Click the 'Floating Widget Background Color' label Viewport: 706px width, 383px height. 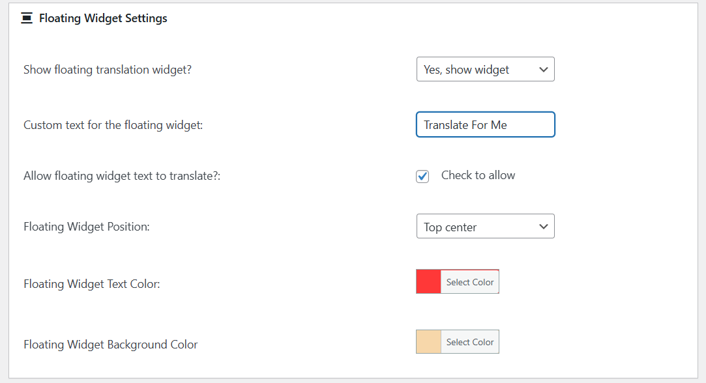pos(110,345)
